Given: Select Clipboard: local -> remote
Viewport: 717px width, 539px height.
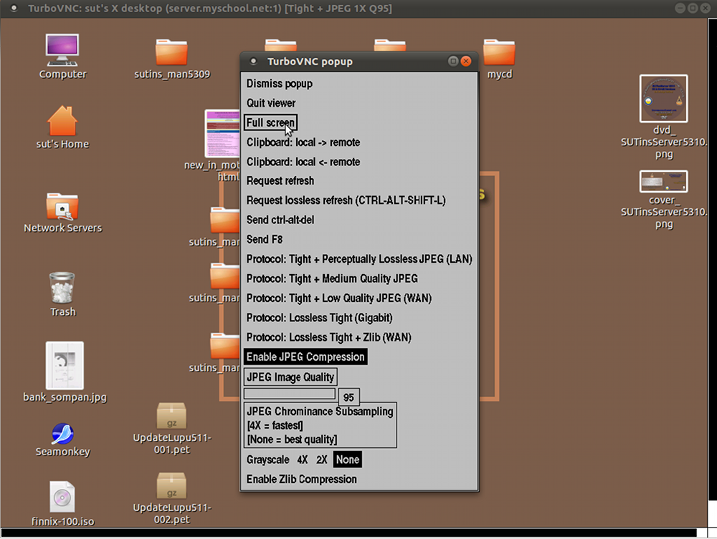Looking at the screenshot, I should point(303,142).
